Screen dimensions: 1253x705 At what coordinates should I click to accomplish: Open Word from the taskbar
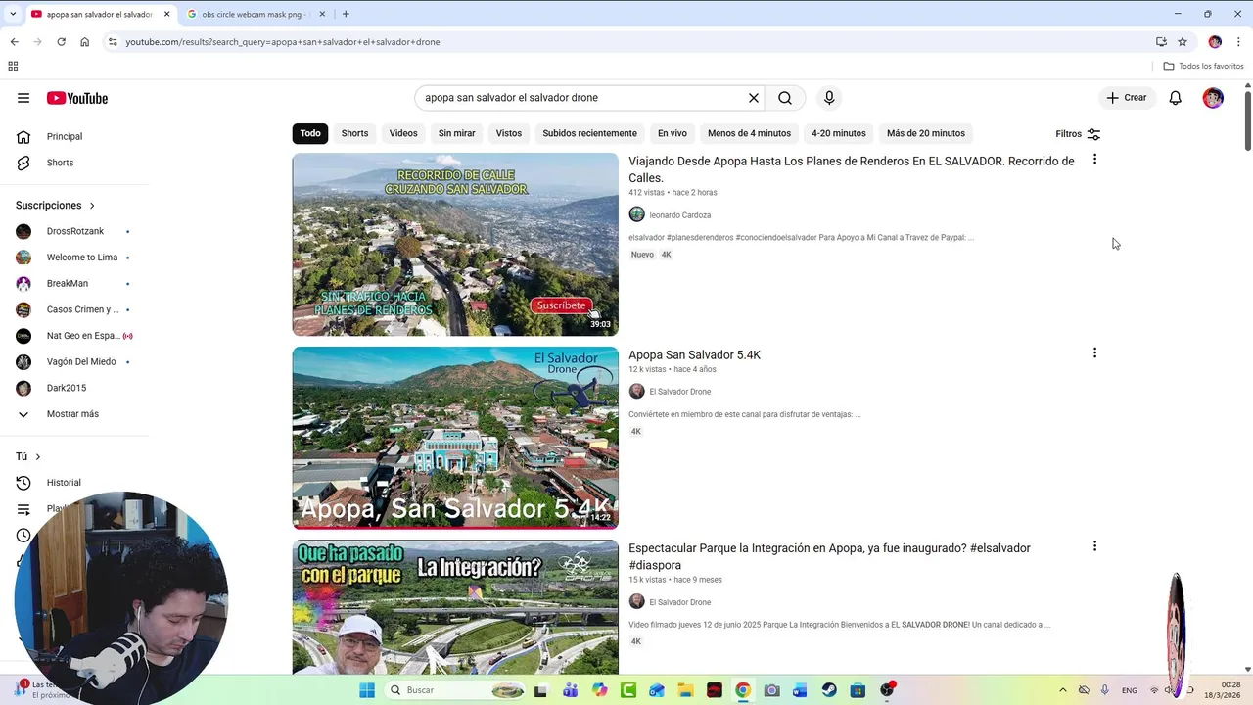800,690
